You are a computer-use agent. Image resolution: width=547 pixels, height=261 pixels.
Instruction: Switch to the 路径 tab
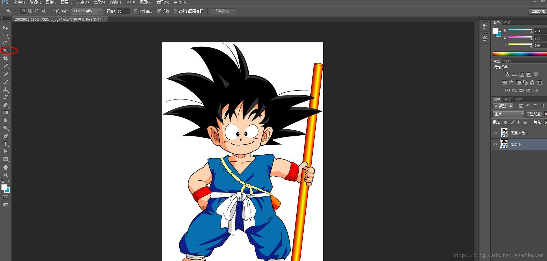pos(519,100)
